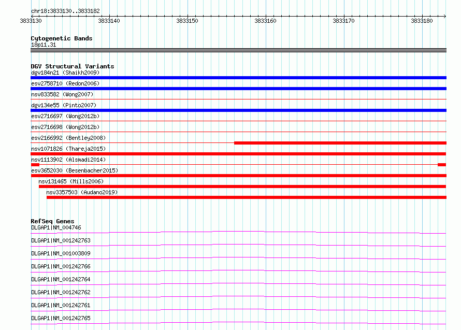Screen dimensions: 461x330
Task: Open transcript DLGAP1|NM_001242766
Action: [x=61, y=266]
